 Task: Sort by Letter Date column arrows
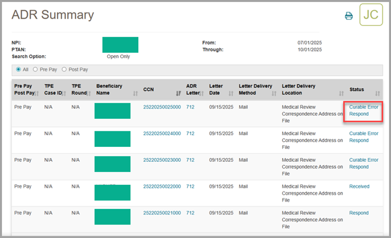[x=231, y=93]
